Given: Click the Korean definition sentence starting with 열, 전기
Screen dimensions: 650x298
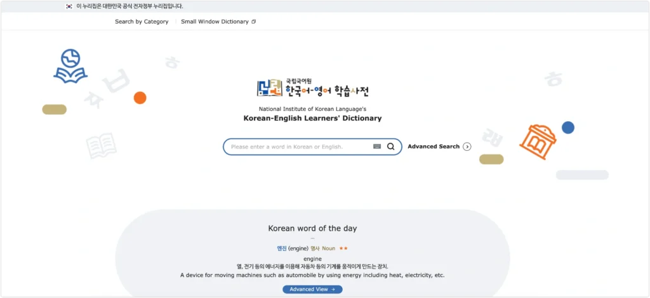Looking at the screenshot, I should (x=312, y=266).
